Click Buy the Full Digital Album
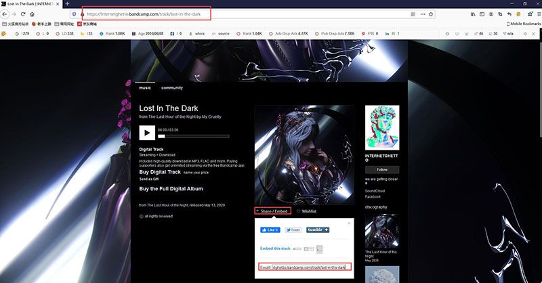 [x=171, y=189]
